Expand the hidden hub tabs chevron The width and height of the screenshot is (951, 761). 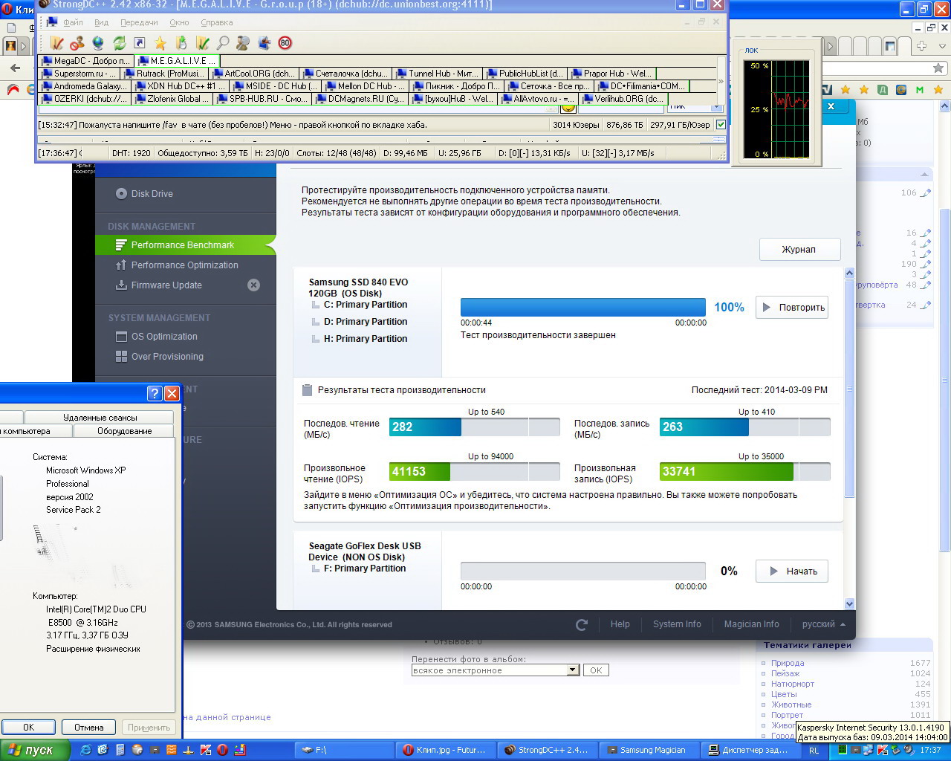click(x=720, y=80)
